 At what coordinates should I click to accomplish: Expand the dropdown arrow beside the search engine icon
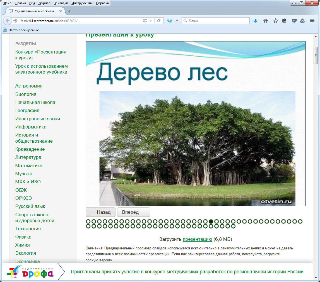(x=177, y=21)
